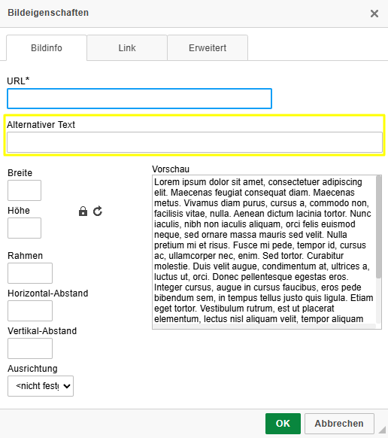The width and height of the screenshot is (388, 438).
Task: Click the Breite width field
Action: (24, 190)
